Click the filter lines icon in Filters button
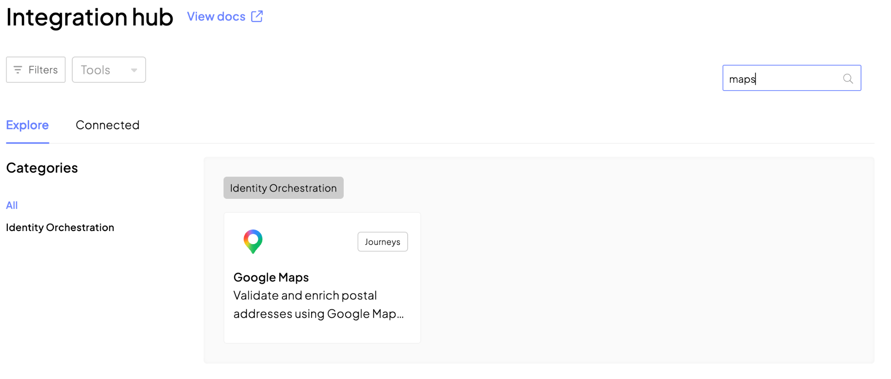The width and height of the screenshot is (891, 379). (18, 70)
